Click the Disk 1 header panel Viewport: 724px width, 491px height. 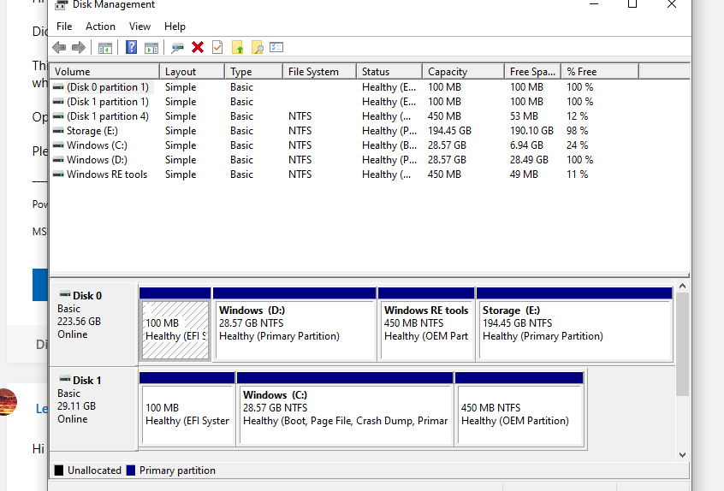coord(94,409)
